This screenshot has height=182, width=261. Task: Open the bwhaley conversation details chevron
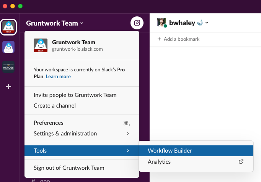pos(207,23)
